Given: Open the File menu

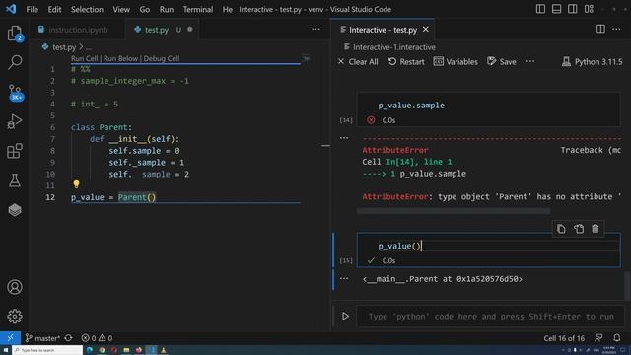Looking at the screenshot, I should click(x=32, y=9).
